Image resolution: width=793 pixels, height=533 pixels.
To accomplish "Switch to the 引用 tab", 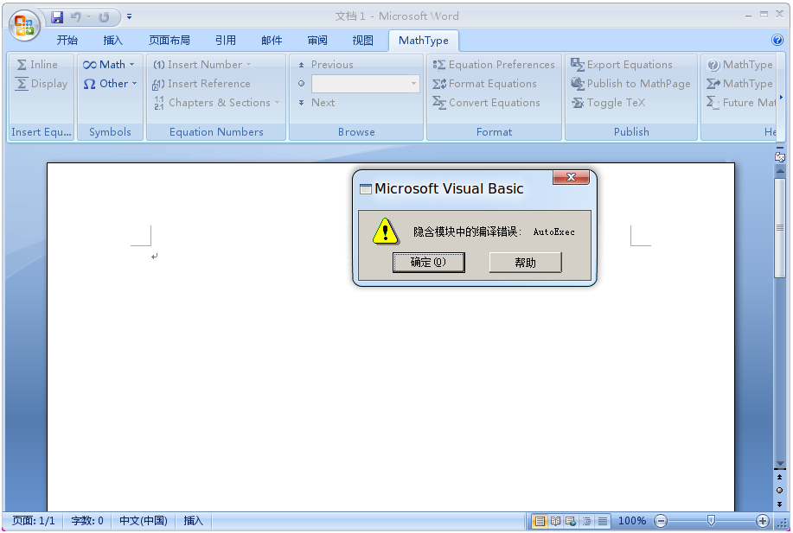I will tap(226, 41).
